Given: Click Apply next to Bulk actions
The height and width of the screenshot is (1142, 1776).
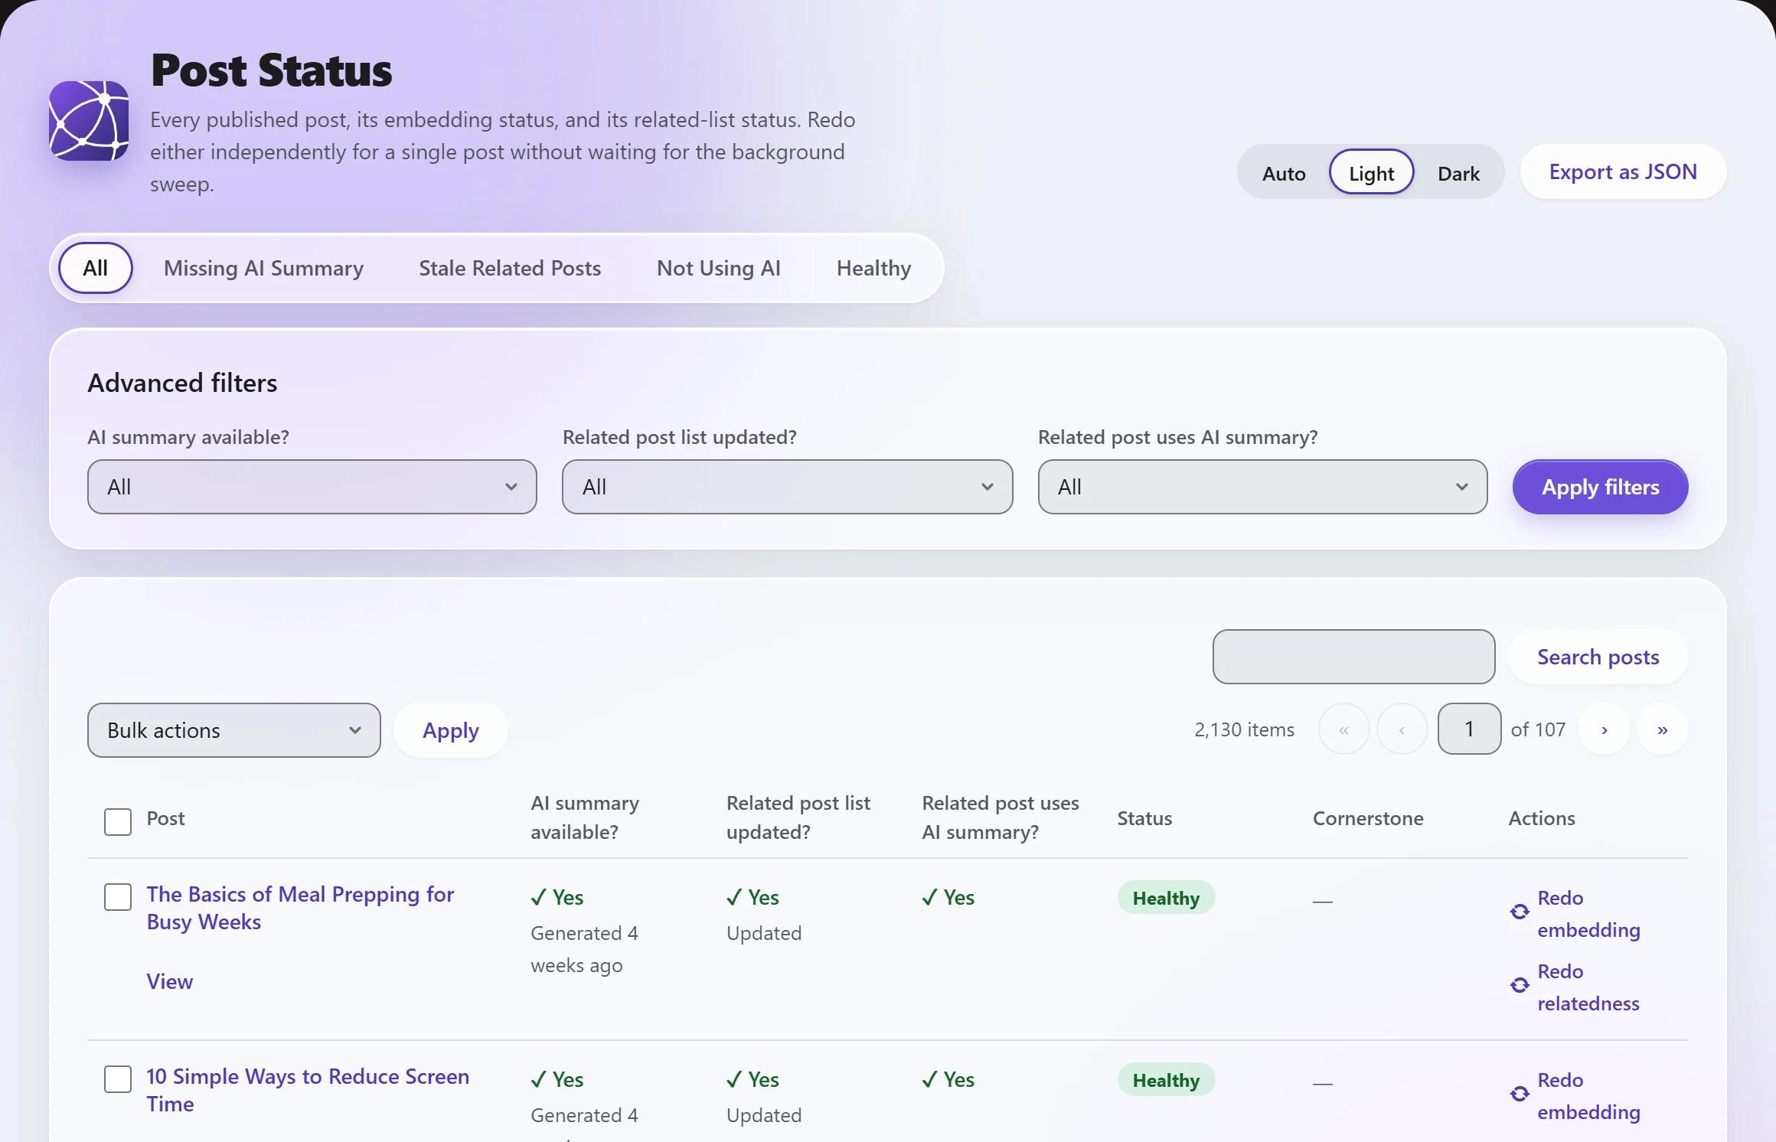Looking at the screenshot, I should pos(451,730).
